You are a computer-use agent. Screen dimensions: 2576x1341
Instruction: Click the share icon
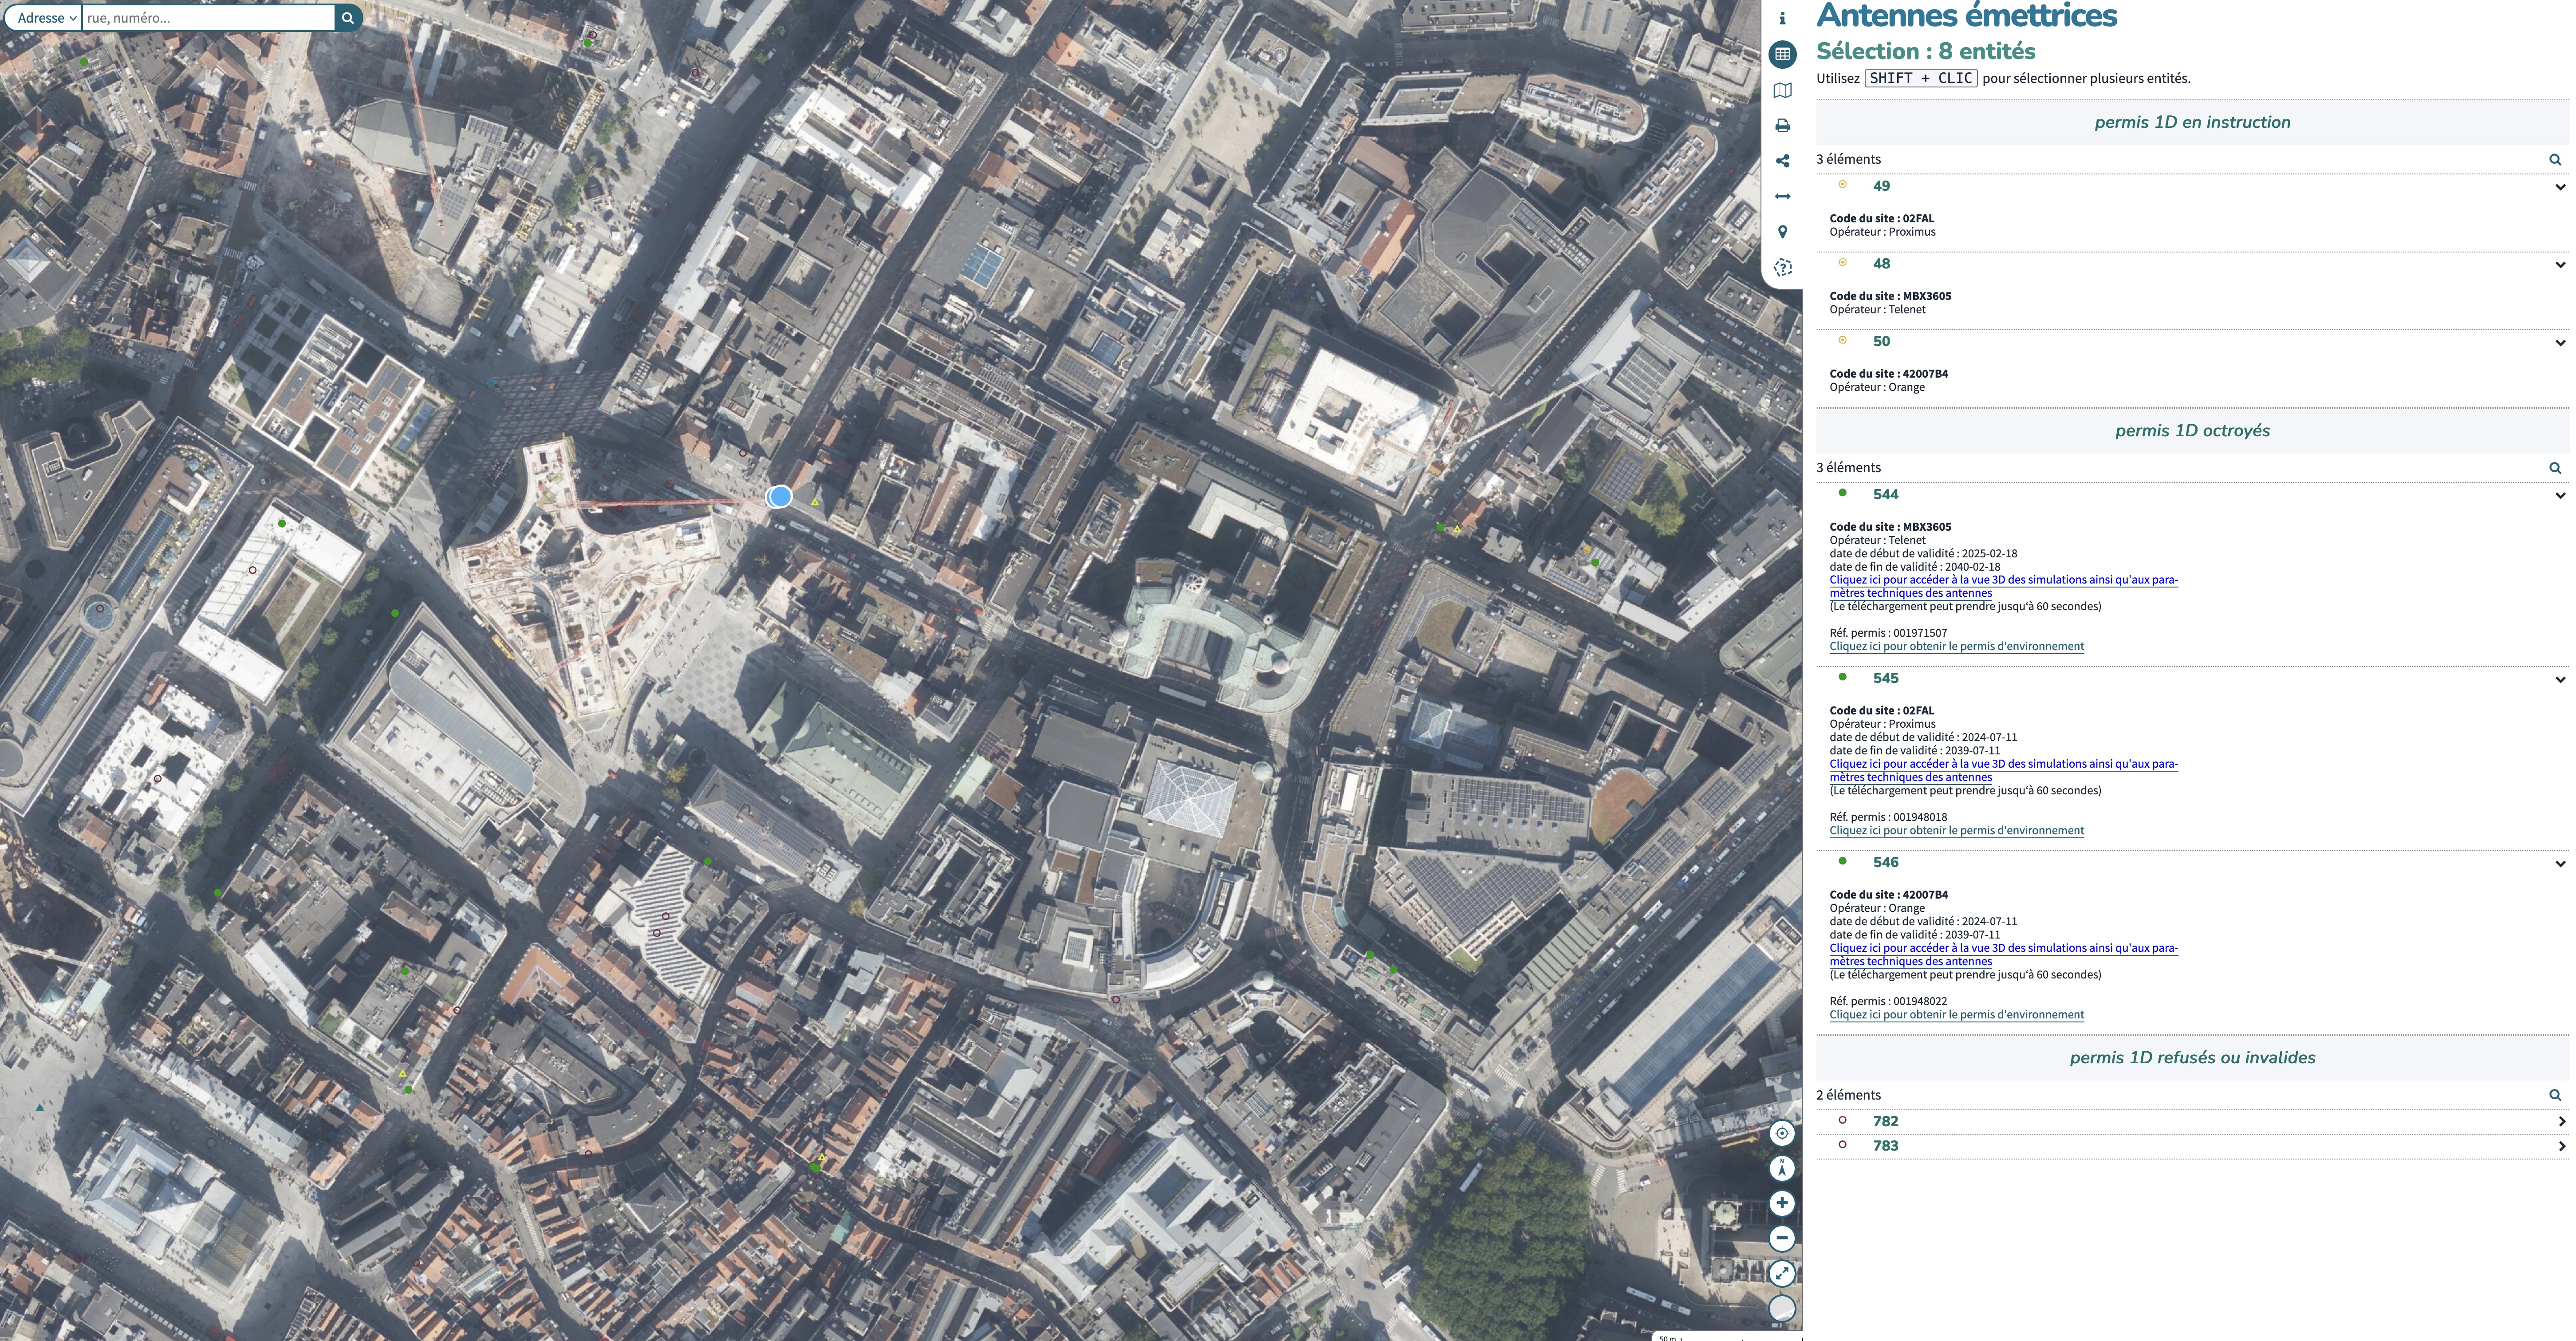click(x=1782, y=161)
